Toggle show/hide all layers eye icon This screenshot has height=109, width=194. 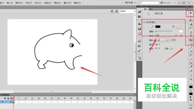[x=5, y=99]
